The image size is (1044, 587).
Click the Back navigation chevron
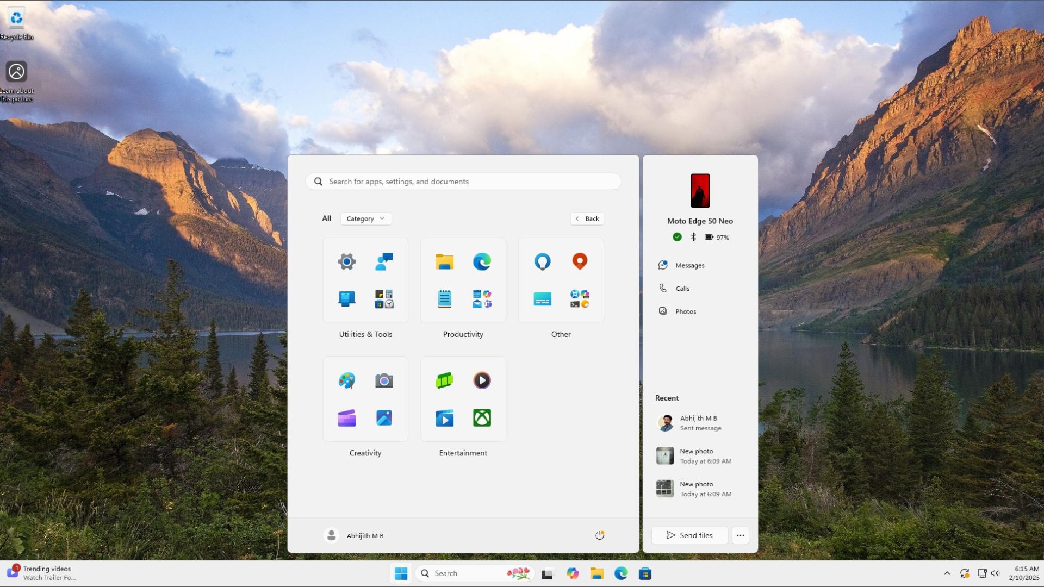[577, 218]
